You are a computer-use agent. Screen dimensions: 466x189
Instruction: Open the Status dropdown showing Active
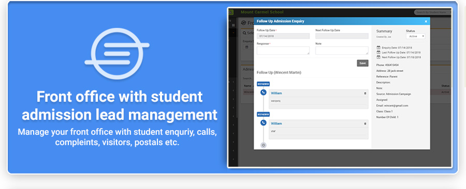click(x=415, y=36)
